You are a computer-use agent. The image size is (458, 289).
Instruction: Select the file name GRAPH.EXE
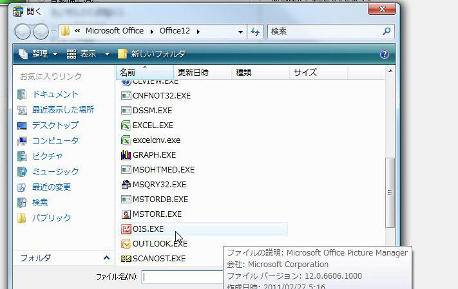click(154, 155)
